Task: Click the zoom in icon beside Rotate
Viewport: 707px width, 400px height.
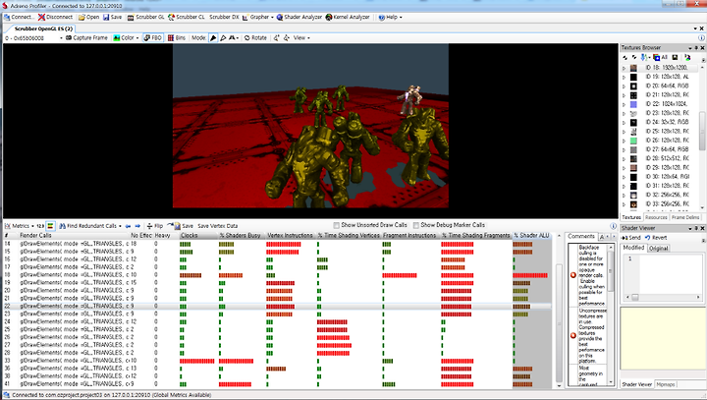Action: click(276, 38)
